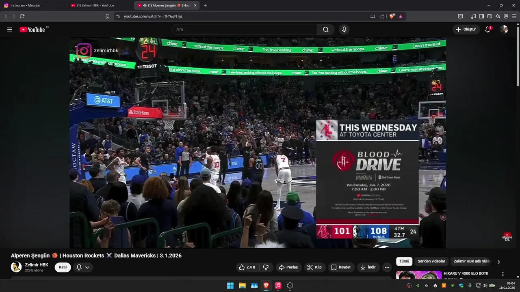Open OBS Studio taskbar icon
This screenshot has width=520, height=292.
[x=290, y=286]
